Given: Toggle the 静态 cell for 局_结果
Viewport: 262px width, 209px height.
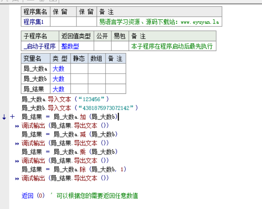Looking at the screenshot, I should (79, 89).
